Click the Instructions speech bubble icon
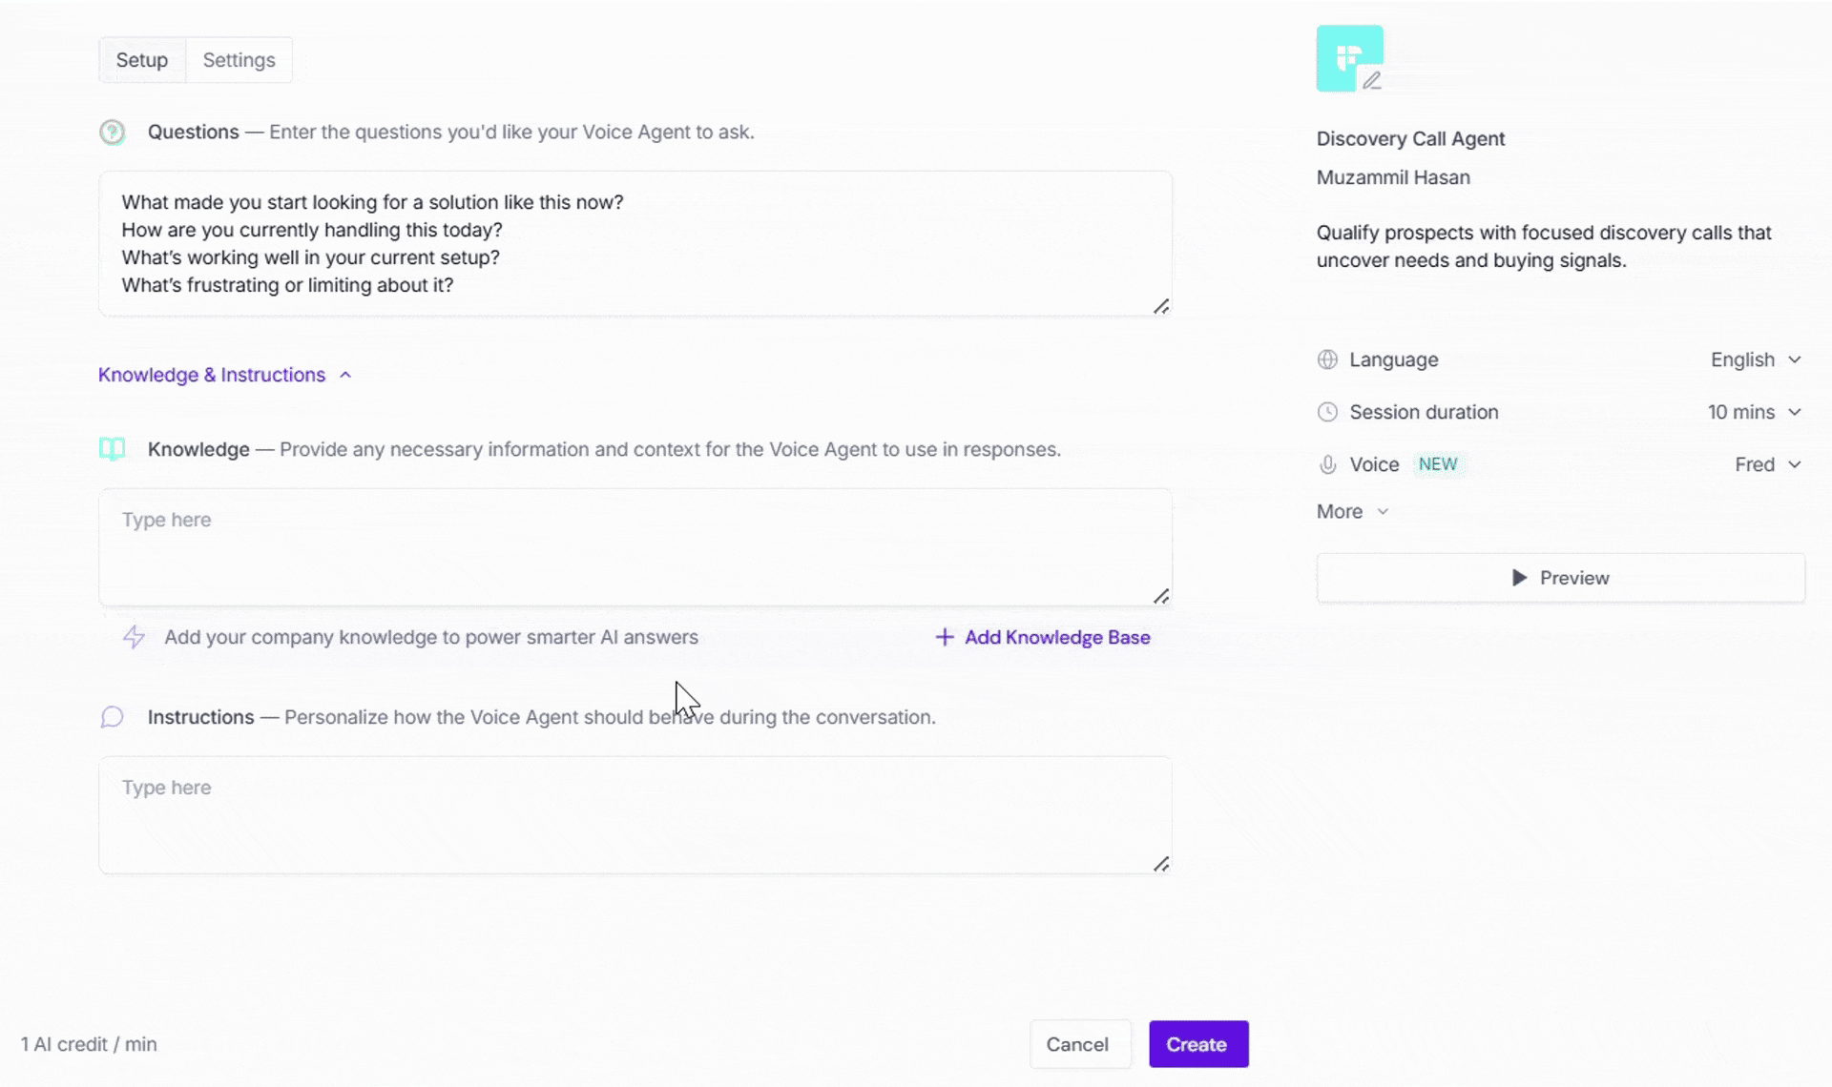The image size is (1832, 1087). pos(113,717)
